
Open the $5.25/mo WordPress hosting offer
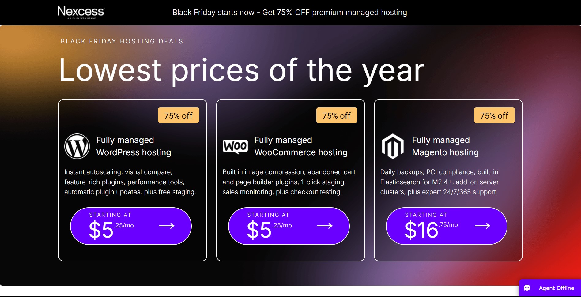coord(131,226)
